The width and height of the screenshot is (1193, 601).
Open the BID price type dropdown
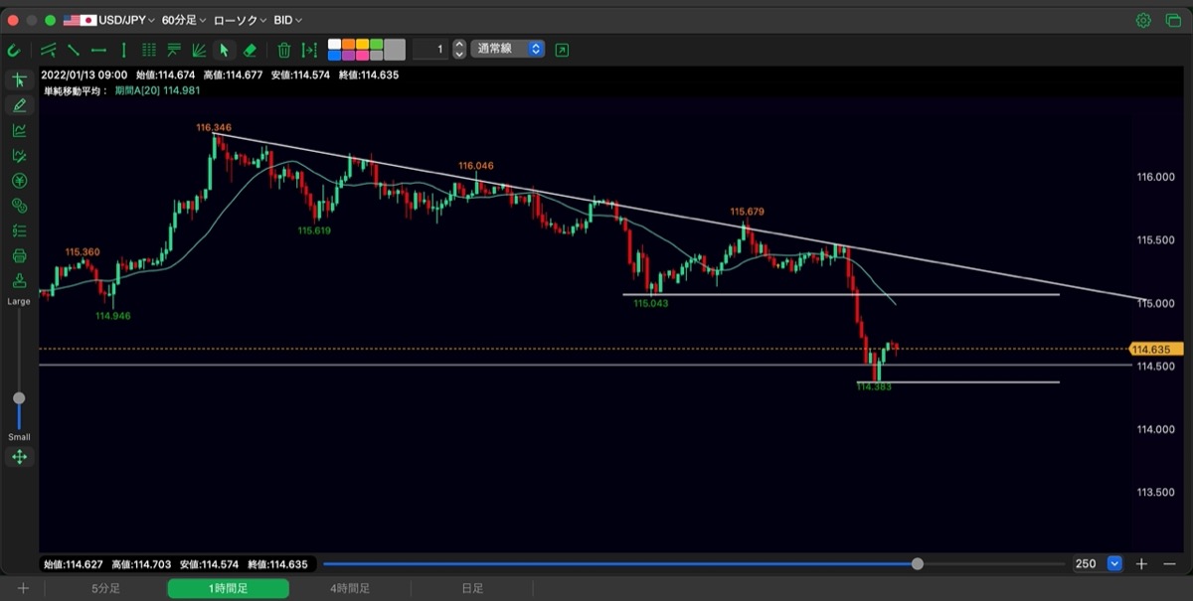[x=287, y=20]
